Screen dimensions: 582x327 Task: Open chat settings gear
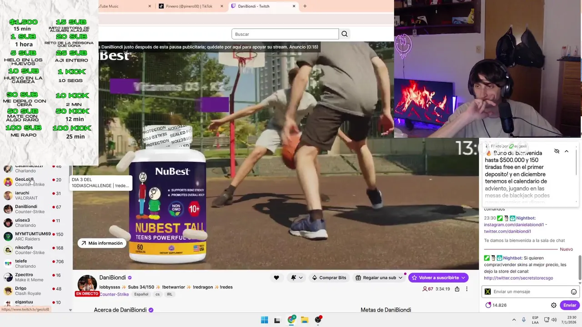coord(554,305)
